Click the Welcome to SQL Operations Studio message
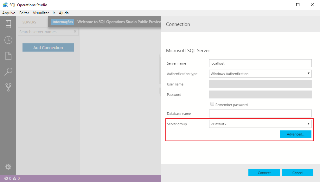Viewport: 320px width, 182px height. tap(119, 22)
